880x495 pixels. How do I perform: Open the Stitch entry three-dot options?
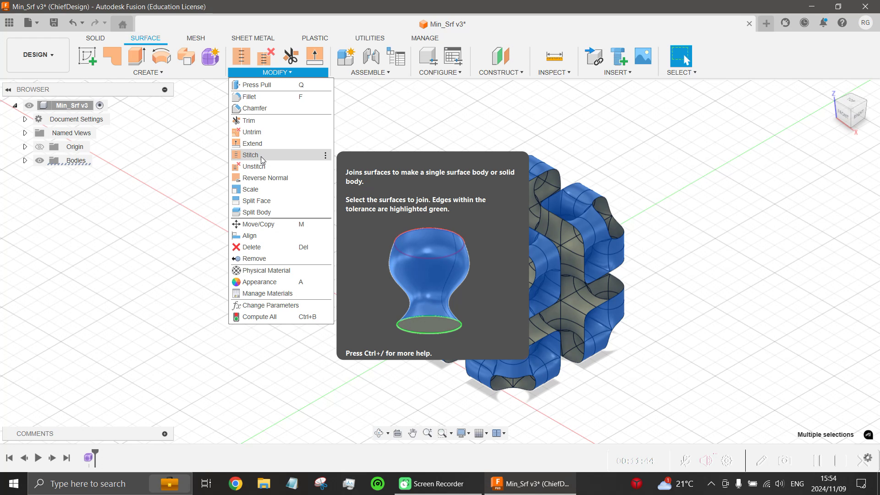point(325,155)
